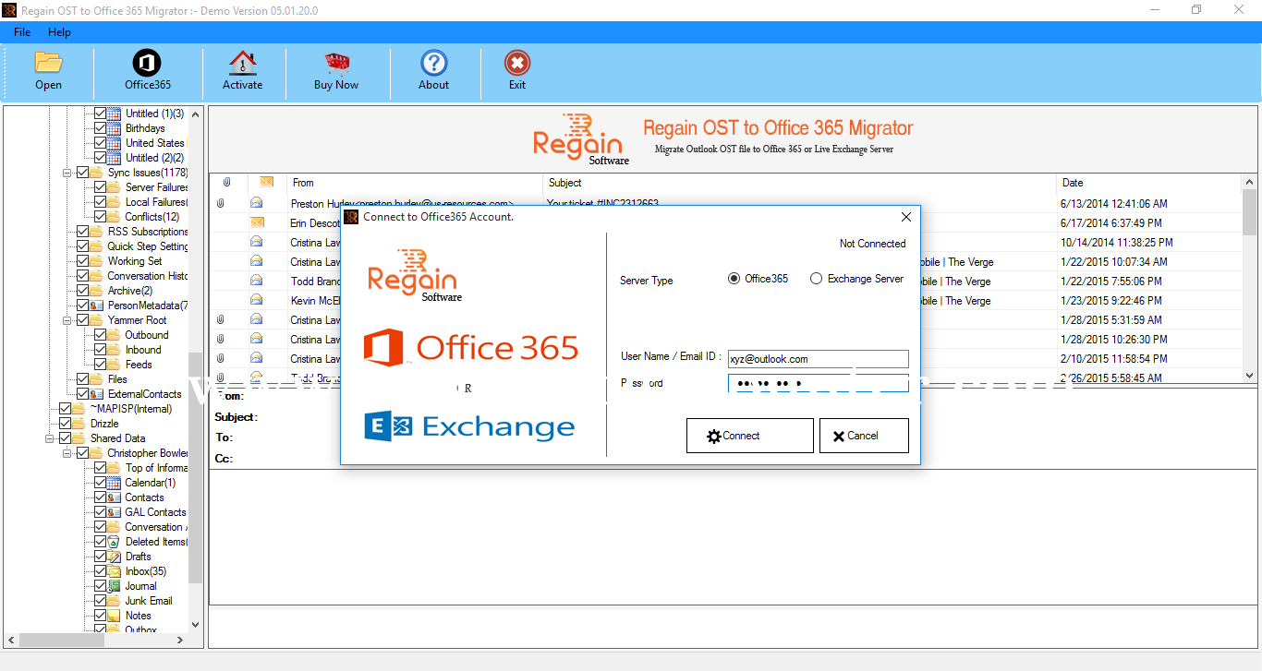1262x671 pixels.
Task: Click the envelope icon column header
Action: pyautogui.click(x=266, y=183)
